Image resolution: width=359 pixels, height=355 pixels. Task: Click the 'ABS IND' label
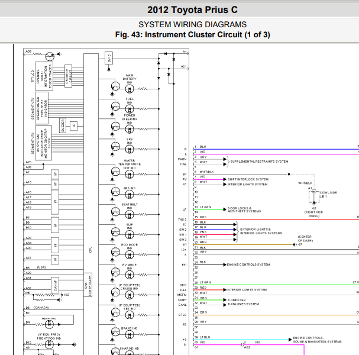[130, 188]
